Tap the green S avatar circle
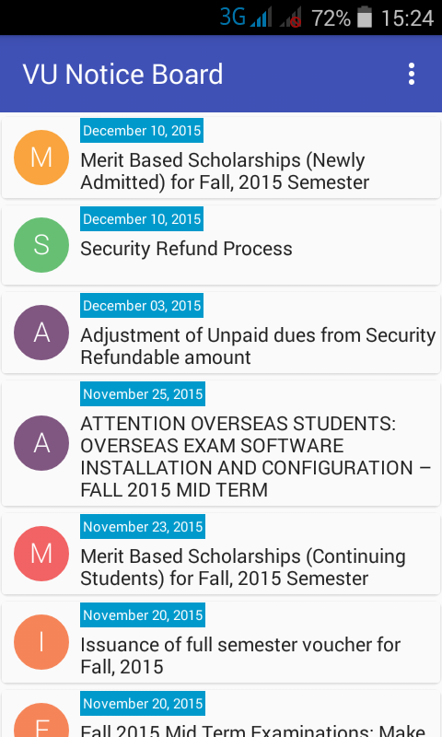This screenshot has height=737, width=442. click(x=41, y=245)
